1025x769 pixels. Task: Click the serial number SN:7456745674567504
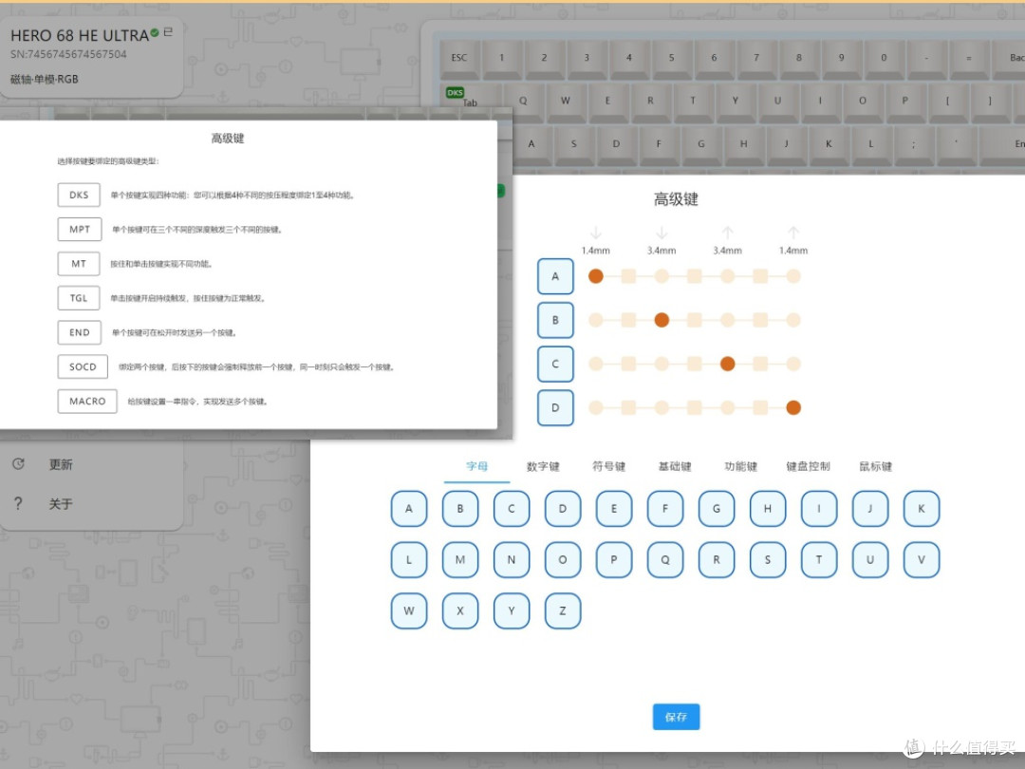pos(68,54)
